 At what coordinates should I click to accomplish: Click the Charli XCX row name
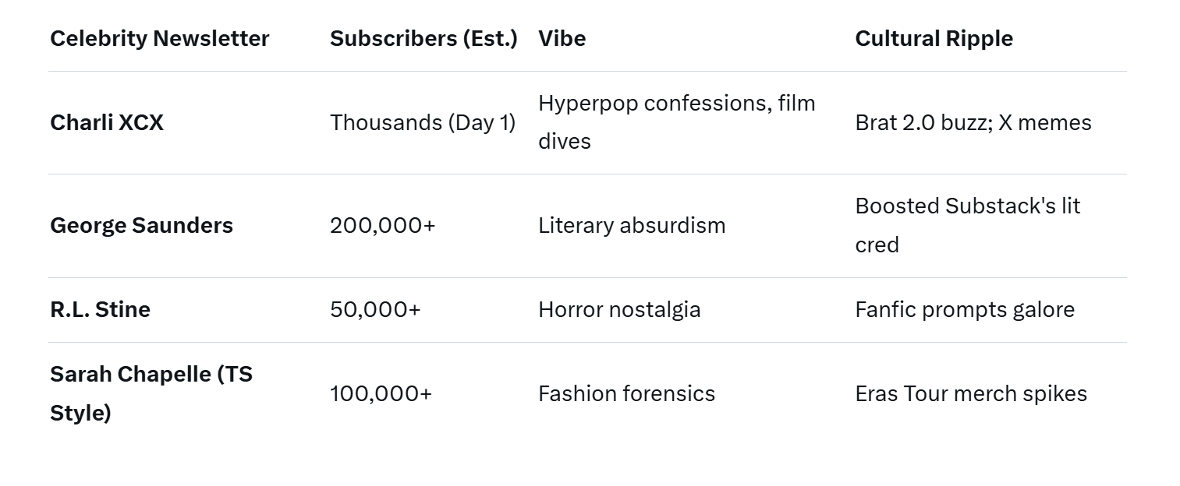tap(107, 122)
